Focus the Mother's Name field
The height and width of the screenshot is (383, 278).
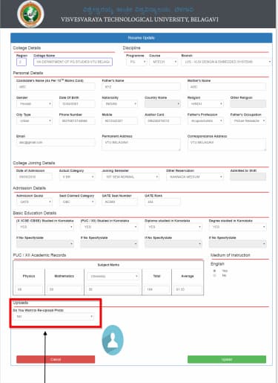point(227,87)
